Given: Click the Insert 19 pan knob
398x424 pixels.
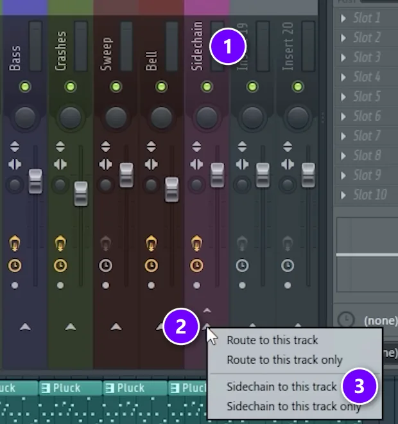Looking at the screenshot, I should (252, 118).
